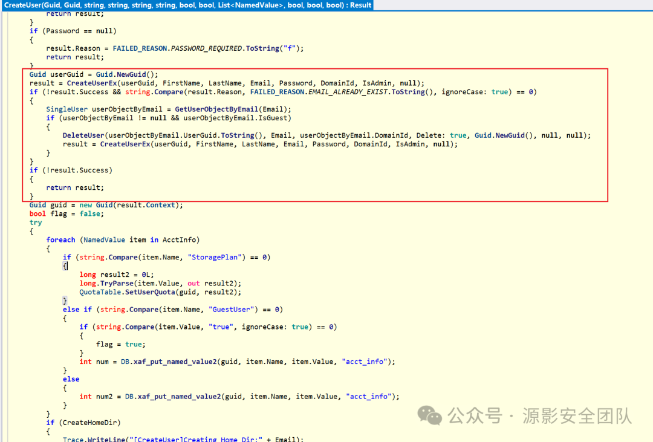Click 'flag' in the 'flag = true;' line
653x442 pixels.
(x=104, y=345)
